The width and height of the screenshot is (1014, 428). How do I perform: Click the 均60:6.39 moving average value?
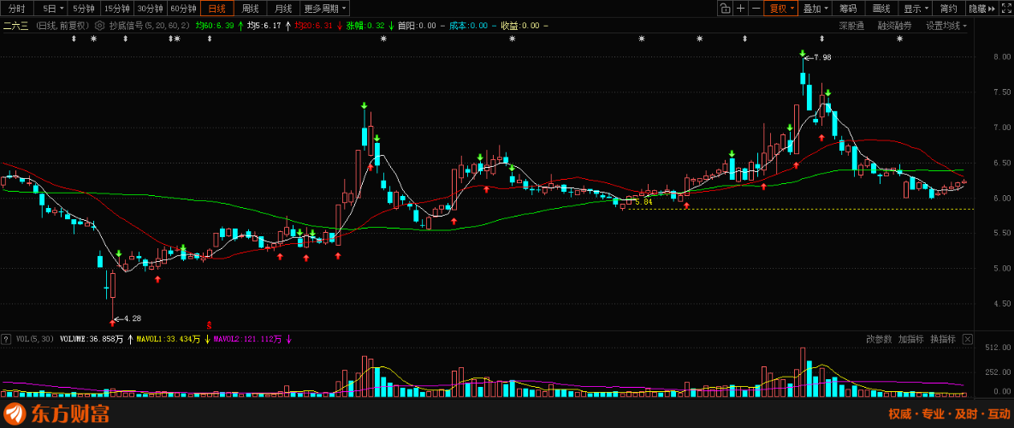[x=214, y=26]
